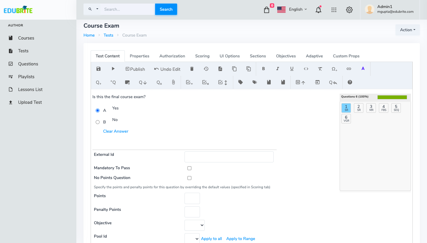Click the Publish button
The image size is (427, 243).
[135, 69]
